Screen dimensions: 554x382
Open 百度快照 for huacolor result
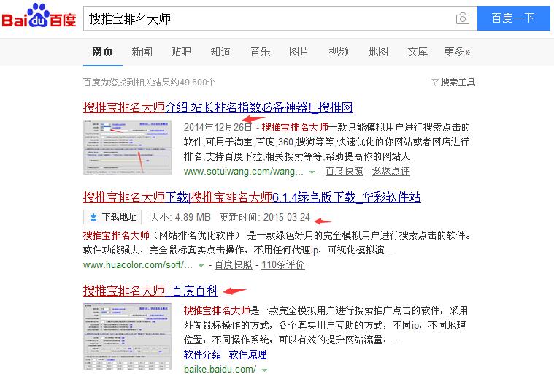[233, 265]
